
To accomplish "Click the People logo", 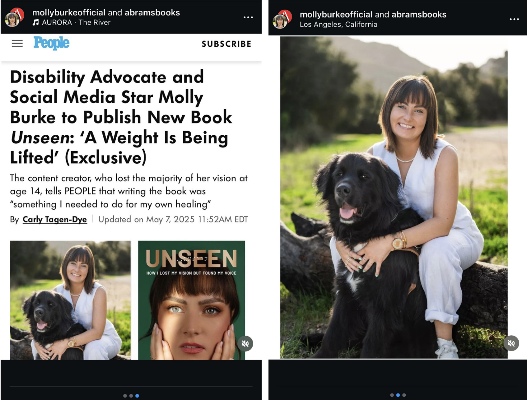I will click(x=51, y=43).
